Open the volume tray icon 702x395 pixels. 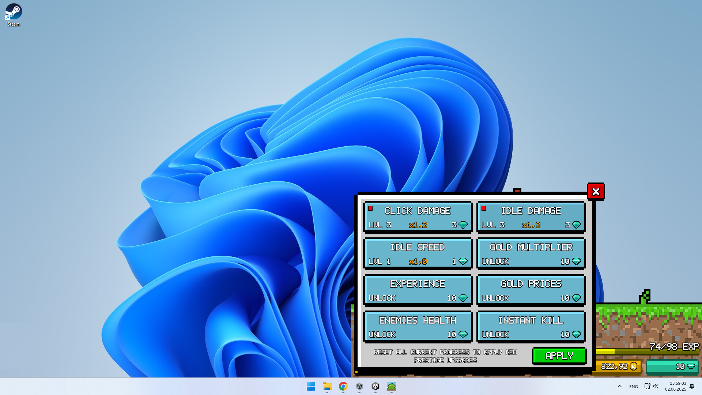click(656, 386)
